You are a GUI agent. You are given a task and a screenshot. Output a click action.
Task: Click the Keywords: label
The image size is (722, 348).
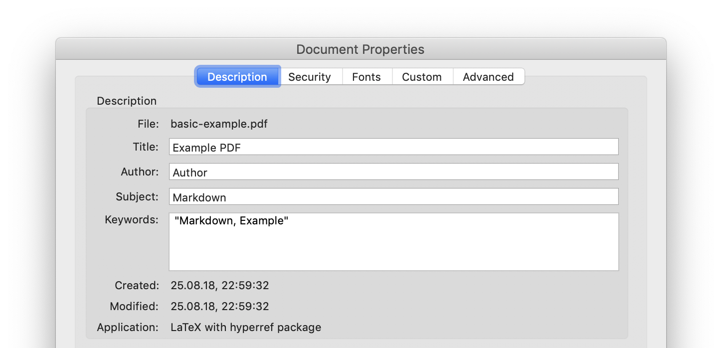132,220
